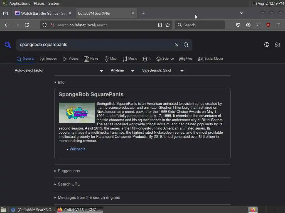Open the Pocket save icon
The width and height of the screenshot is (285, 213).
tap(238, 25)
